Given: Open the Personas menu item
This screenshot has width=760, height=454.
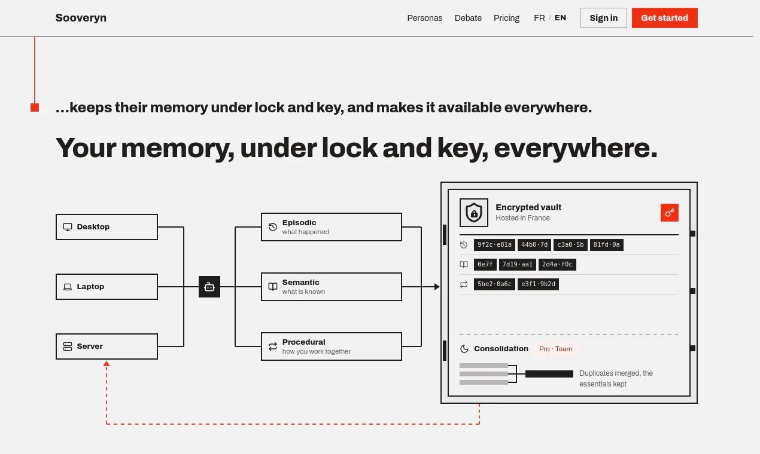Looking at the screenshot, I should coord(425,18).
